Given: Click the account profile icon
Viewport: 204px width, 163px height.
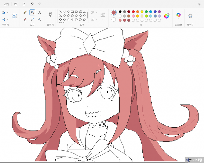Looking at the screenshot, I should 199,4.
